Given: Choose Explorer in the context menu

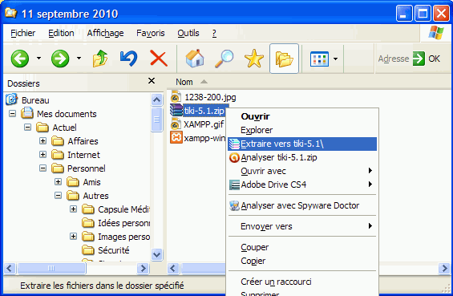Looking at the screenshot, I should click(x=302, y=130).
